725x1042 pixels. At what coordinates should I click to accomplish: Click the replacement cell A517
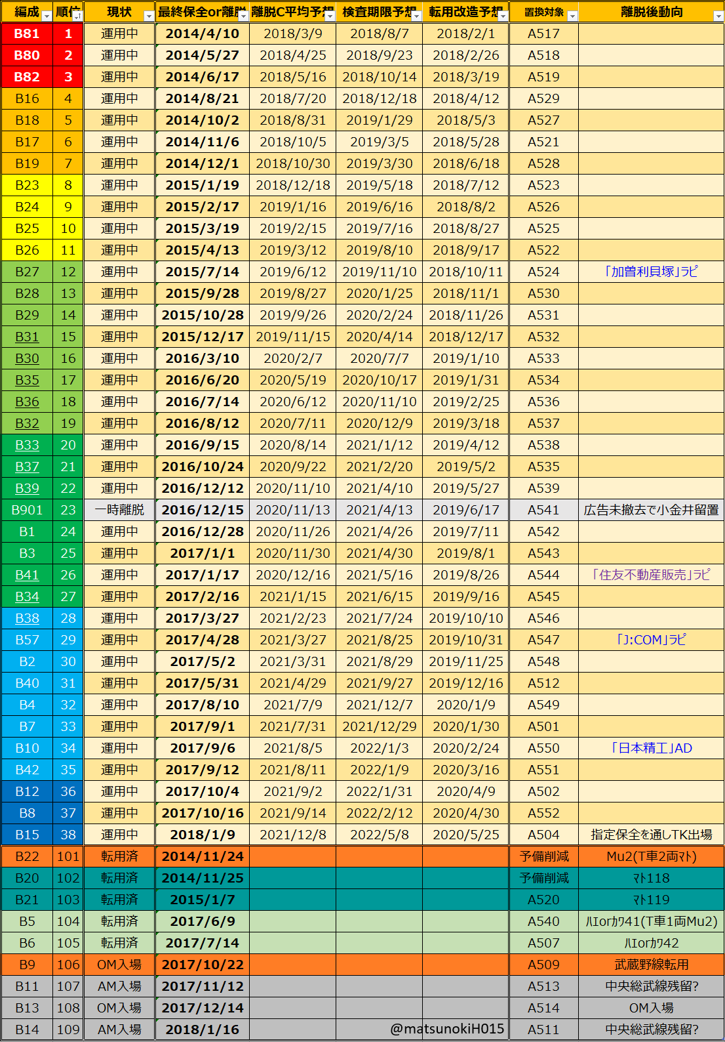point(544,33)
